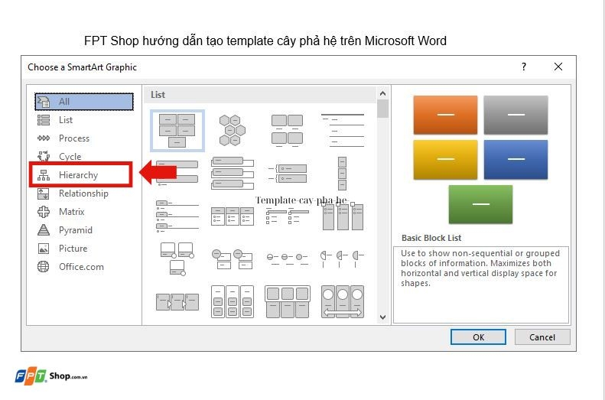Choose the Bending Picture Accent List layout
The width and height of the screenshot is (605, 400).
click(177, 259)
